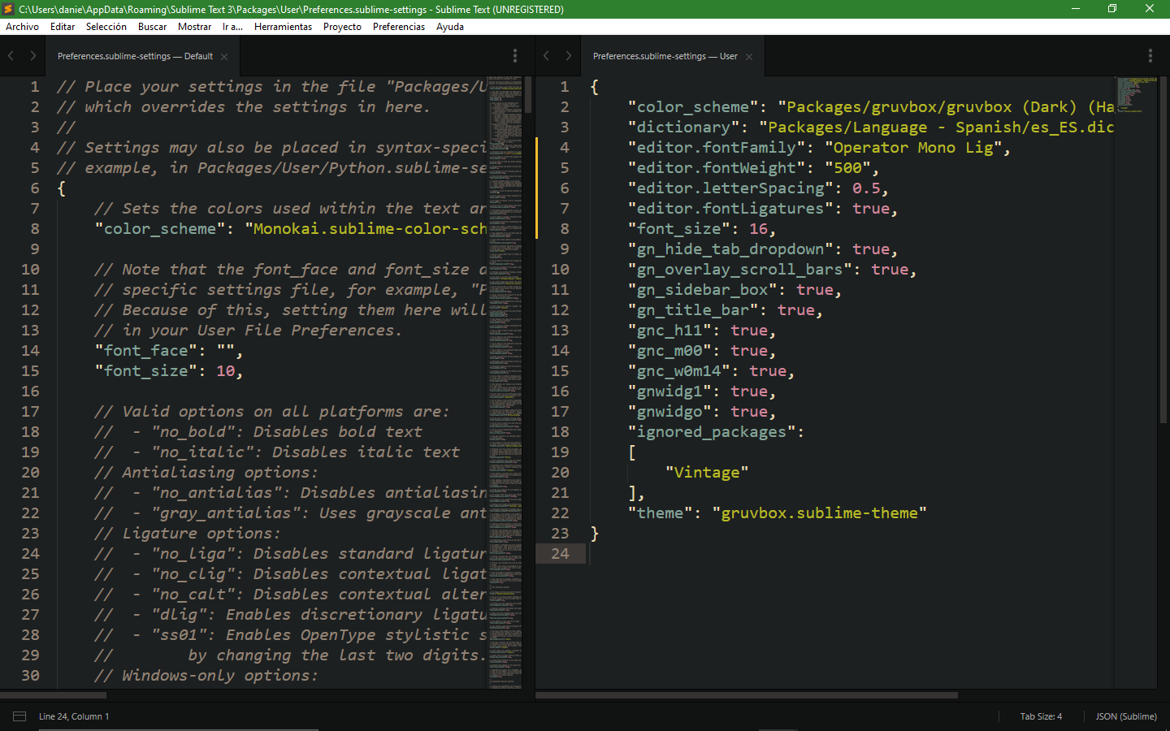Click the 0.5 letterSpacing value
Screen dimensions: 1170x731
[x=866, y=188]
